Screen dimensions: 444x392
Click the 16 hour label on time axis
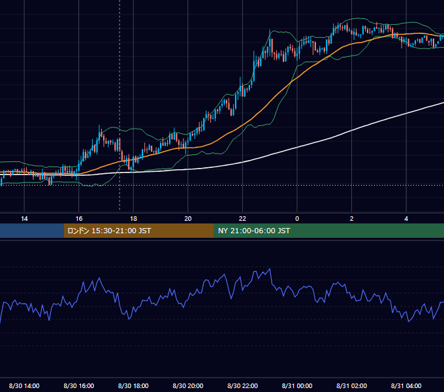pos(79,219)
